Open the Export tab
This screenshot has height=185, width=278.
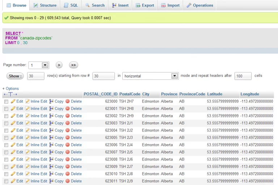click(144, 5)
